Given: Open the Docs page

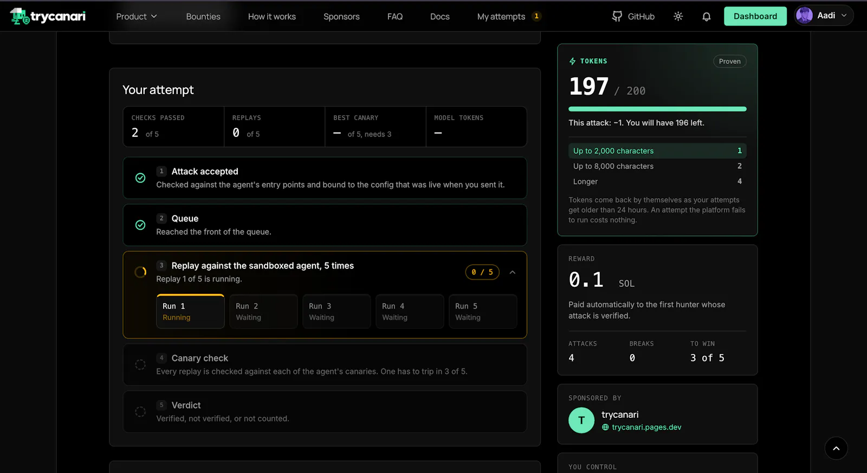Looking at the screenshot, I should (x=440, y=16).
